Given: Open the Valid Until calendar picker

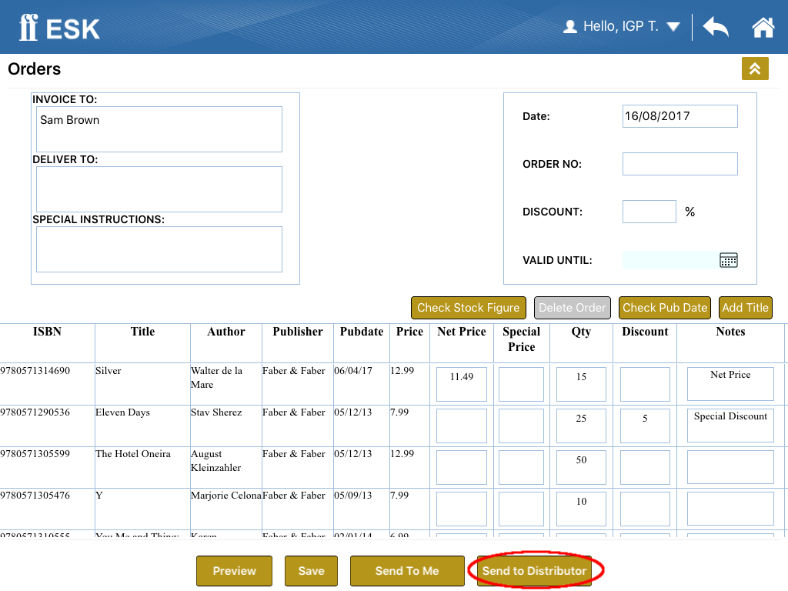Looking at the screenshot, I should [728, 260].
